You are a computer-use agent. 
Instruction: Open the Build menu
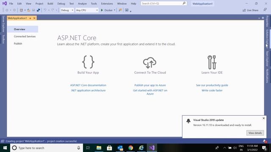pyautogui.click(x=50, y=3)
